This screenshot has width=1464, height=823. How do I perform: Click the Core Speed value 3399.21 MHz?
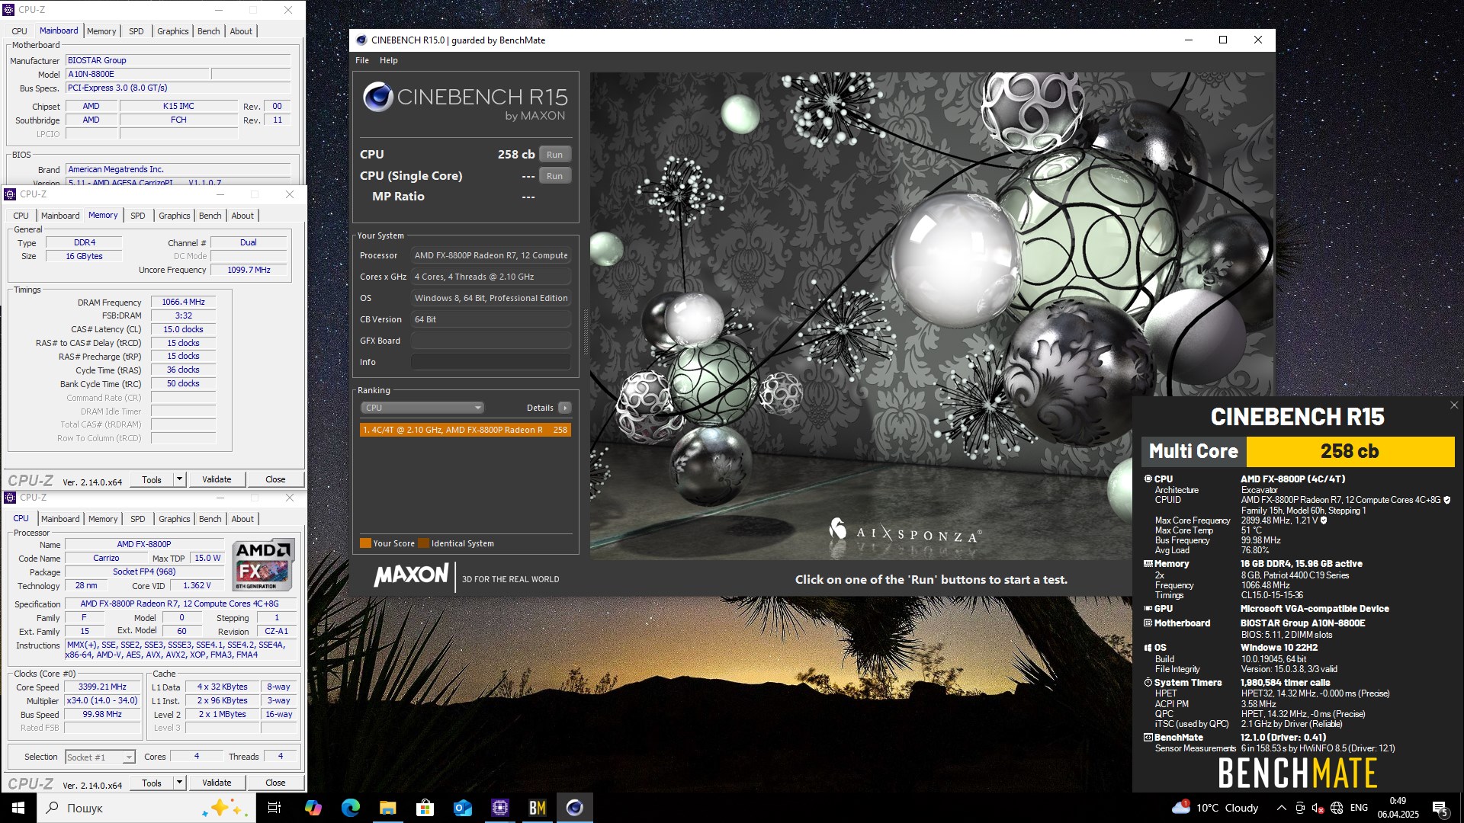tap(102, 687)
